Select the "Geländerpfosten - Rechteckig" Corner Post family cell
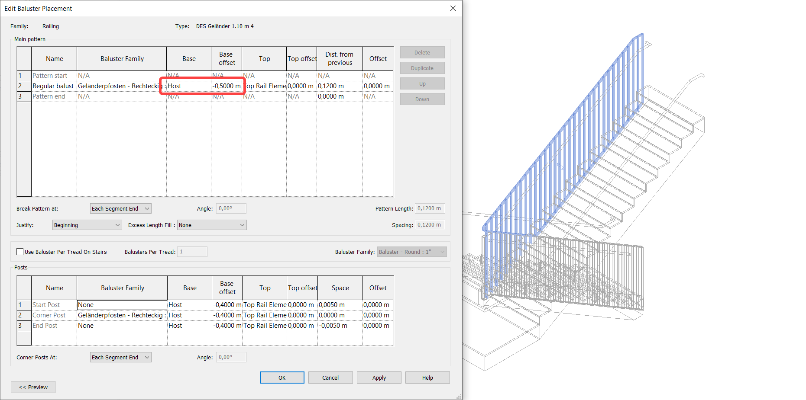The image size is (806, 400). [121, 315]
